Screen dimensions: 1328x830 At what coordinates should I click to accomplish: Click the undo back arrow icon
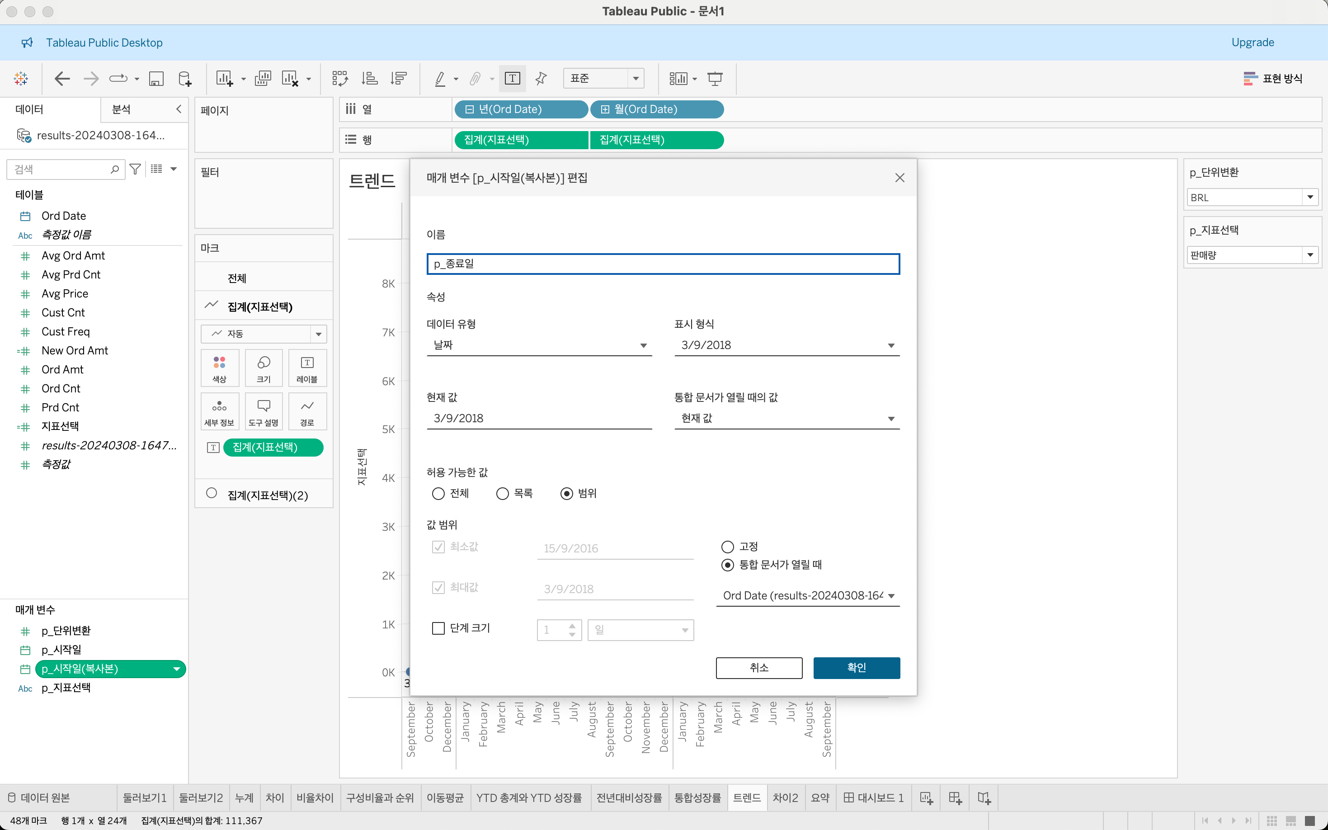[x=62, y=79]
